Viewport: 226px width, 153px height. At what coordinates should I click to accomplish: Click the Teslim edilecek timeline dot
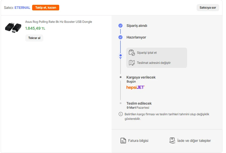click(120, 103)
